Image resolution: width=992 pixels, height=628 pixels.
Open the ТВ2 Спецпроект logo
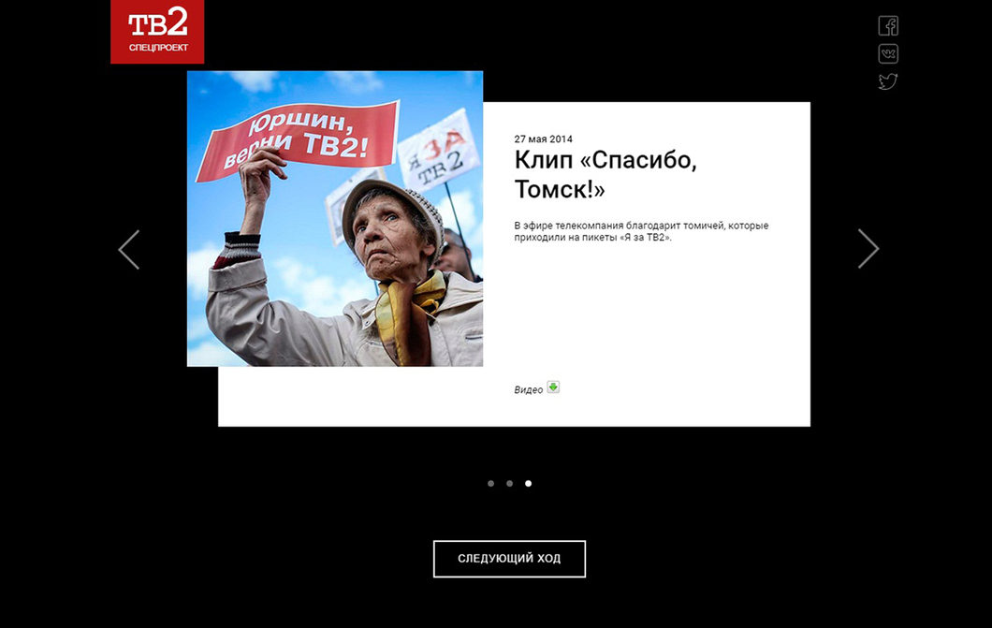tap(157, 32)
